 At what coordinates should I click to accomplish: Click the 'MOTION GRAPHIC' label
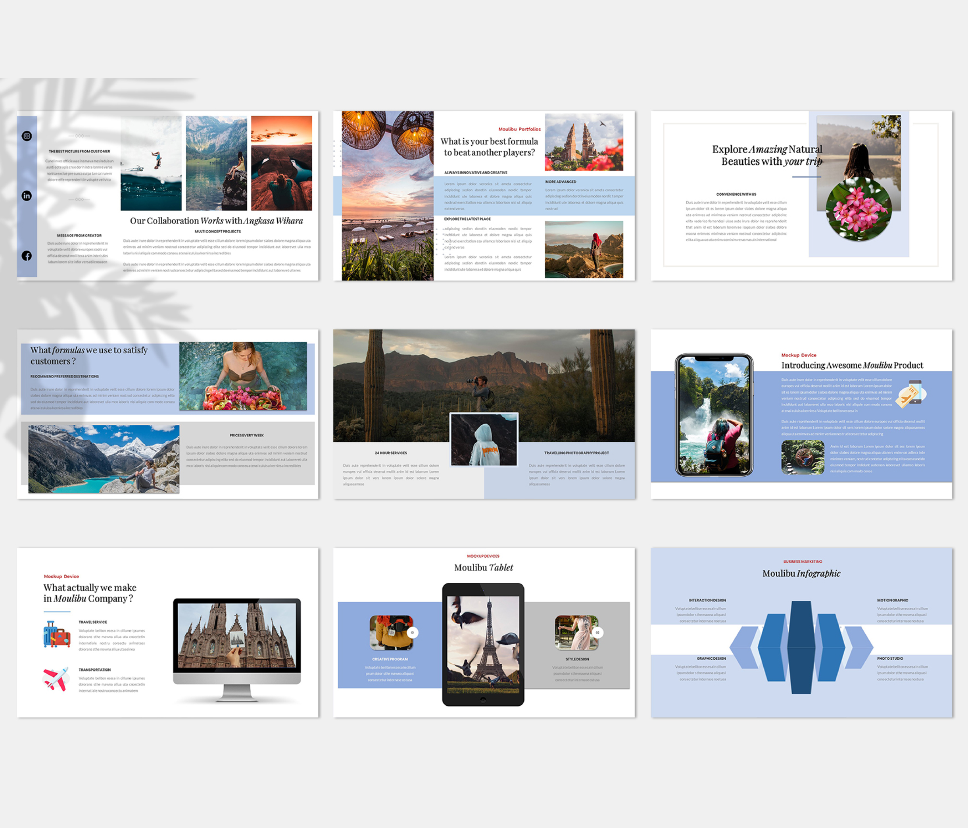[893, 600]
